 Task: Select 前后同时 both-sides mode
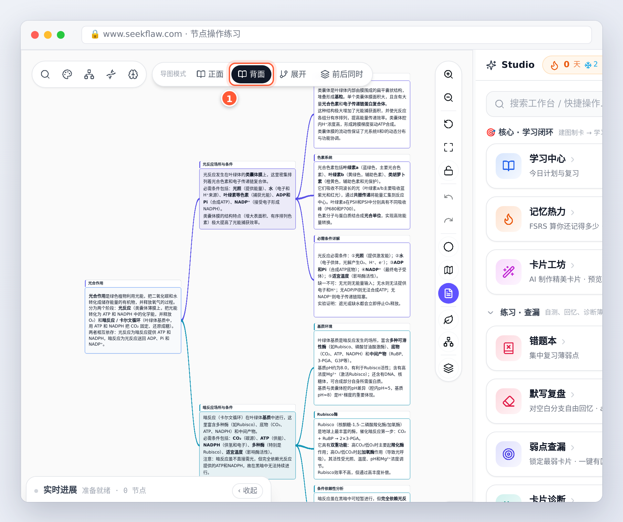(x=342, y=74)
